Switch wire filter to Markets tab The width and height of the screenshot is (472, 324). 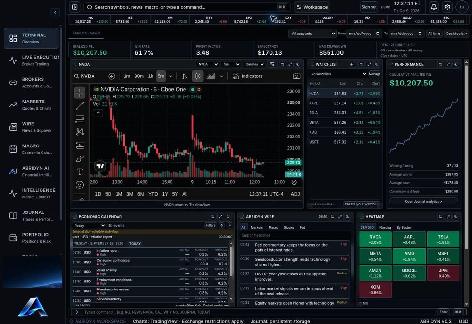tap(257, 227)
